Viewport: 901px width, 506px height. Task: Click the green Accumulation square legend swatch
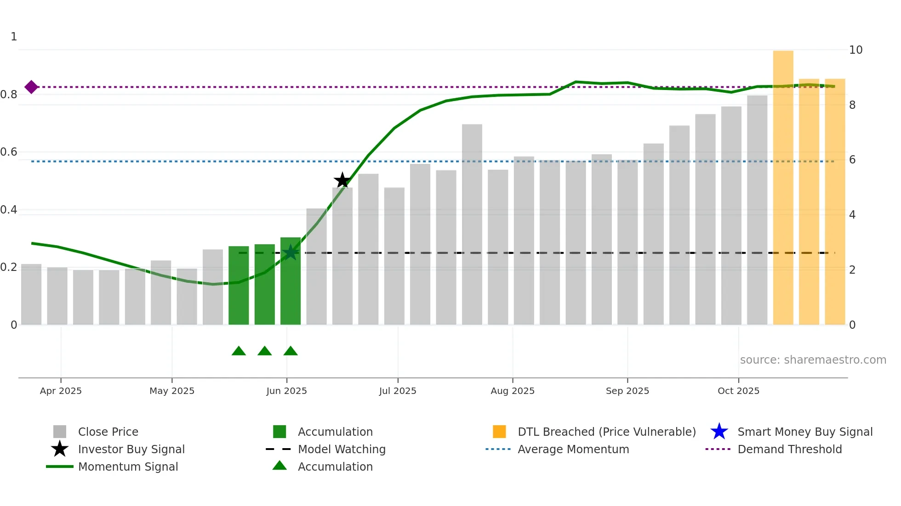click(x=279, y=432)
